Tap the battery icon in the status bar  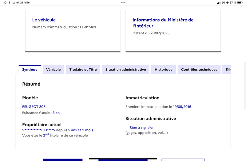tap(240, 2)
